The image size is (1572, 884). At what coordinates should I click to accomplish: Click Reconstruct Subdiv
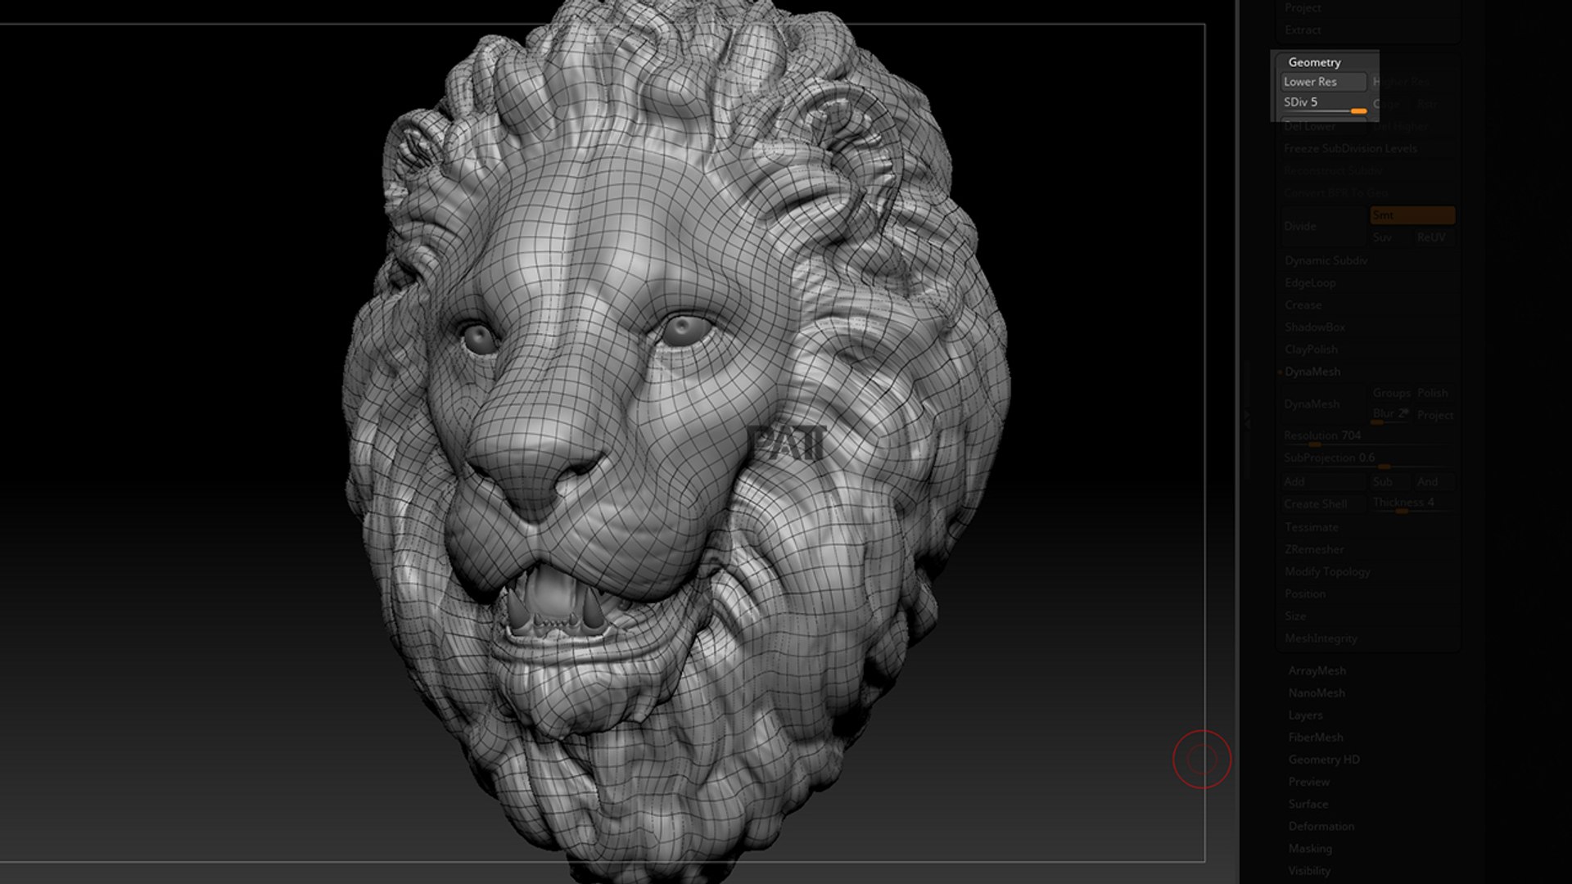1367,170
